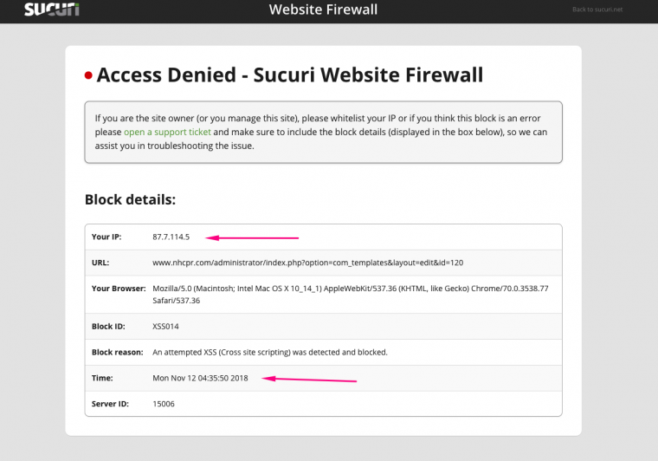658x461 pixels.
Task: Click the Server ID value 15006
Action: (163, 404)
